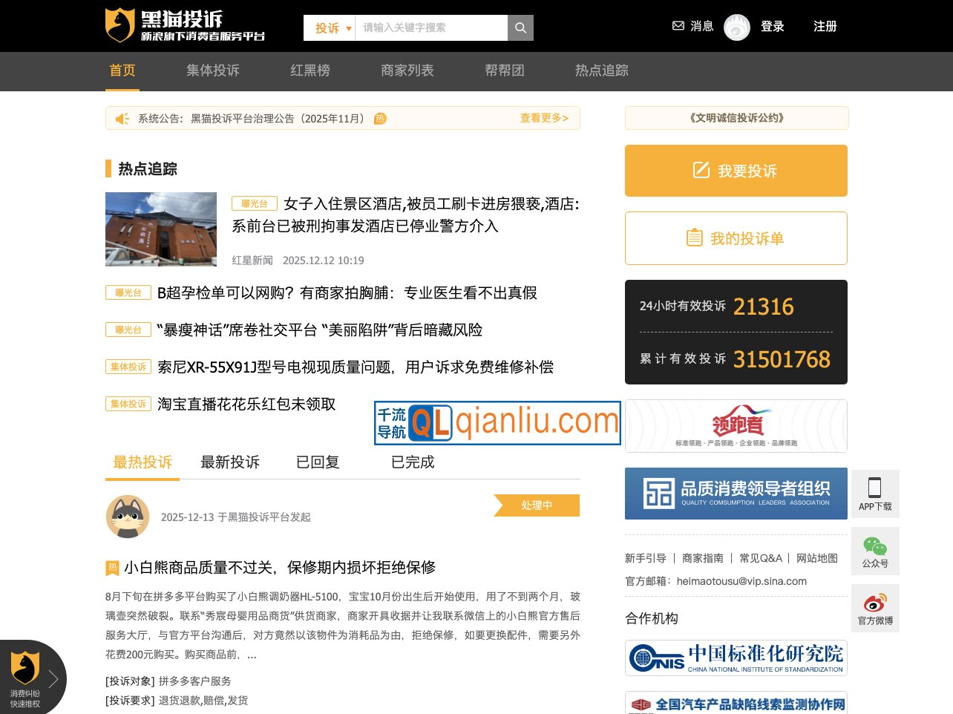Open messages via the envelope icon

(x=678, y=26)
